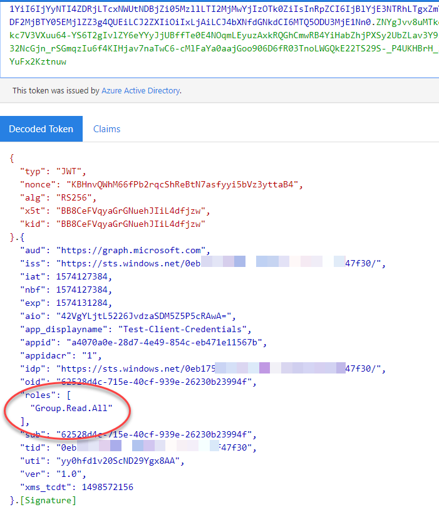
Task: Click the sub value line
Action: (138, 435)
